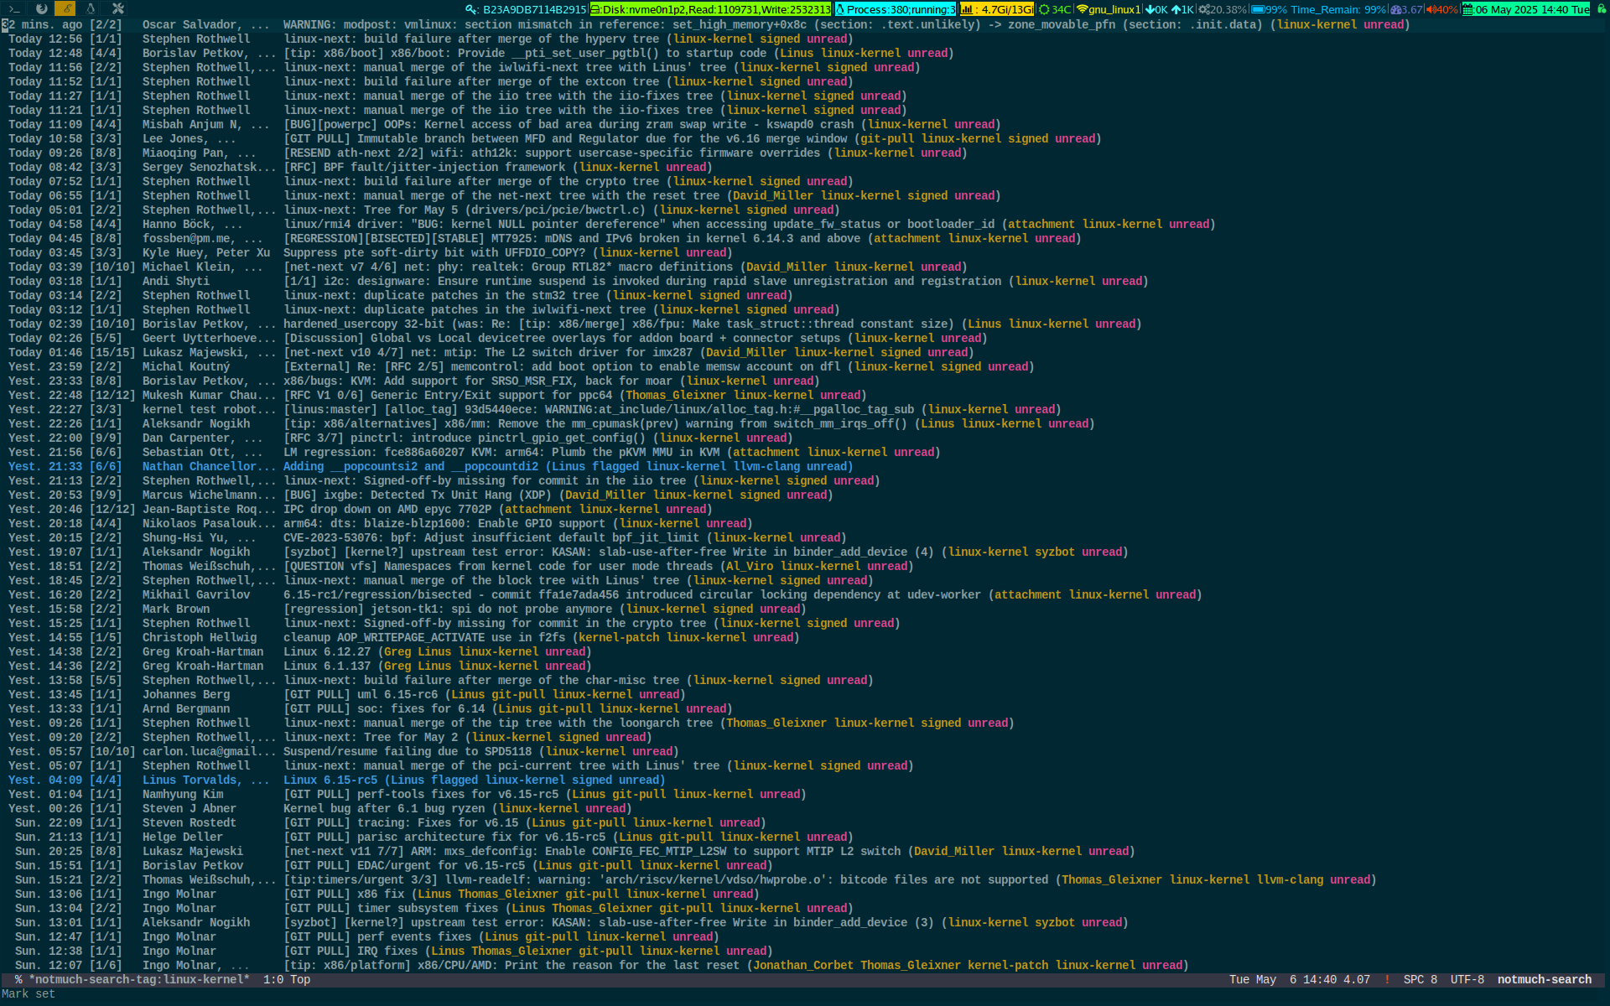Click the network upload arrow icon

(1176, 10)
